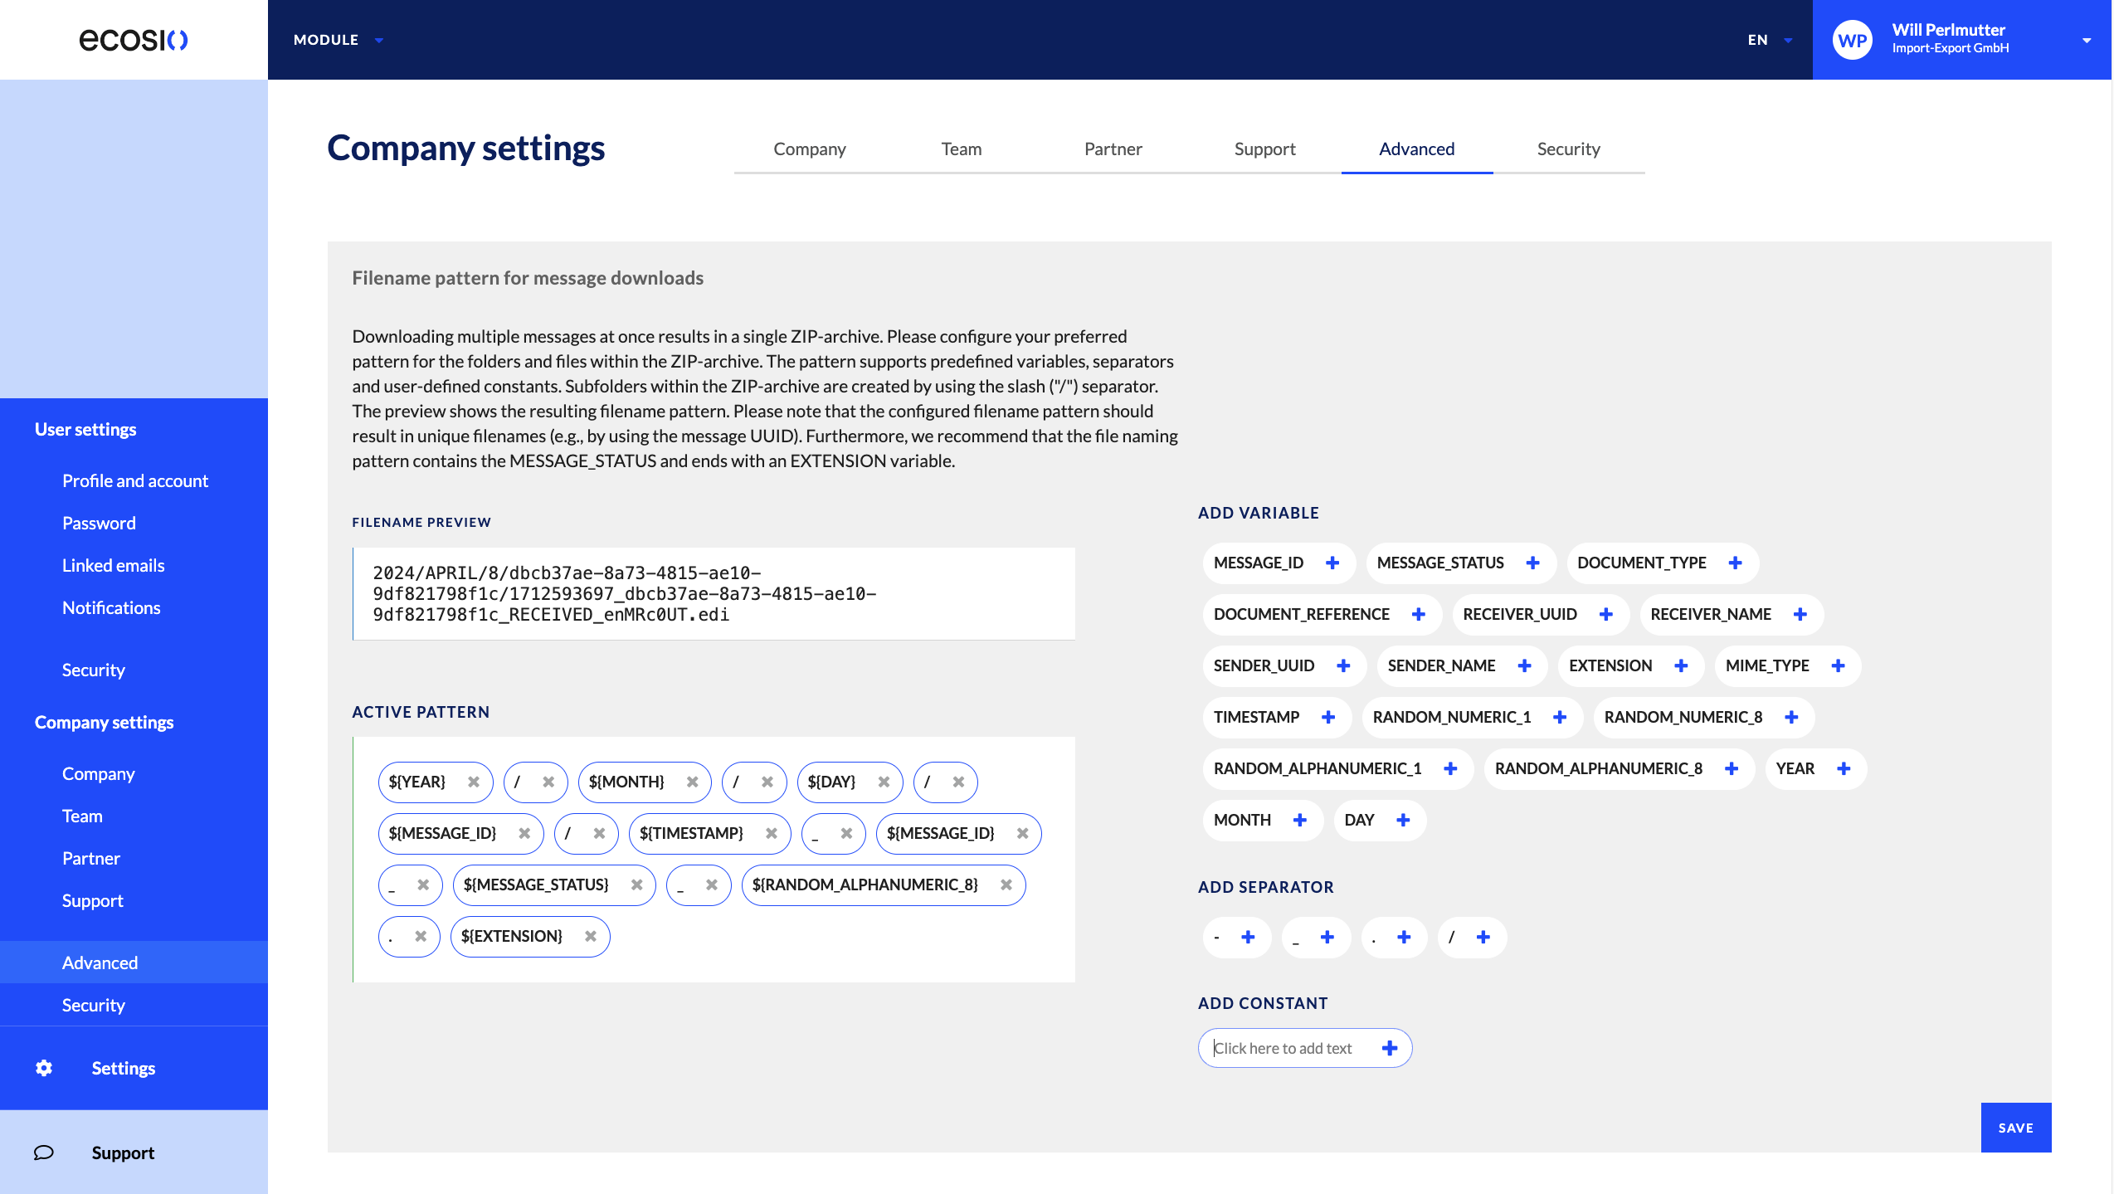Remove slash separator after ${DAY}
This screenshot has height=1194, width=2114.
(958, 782)
